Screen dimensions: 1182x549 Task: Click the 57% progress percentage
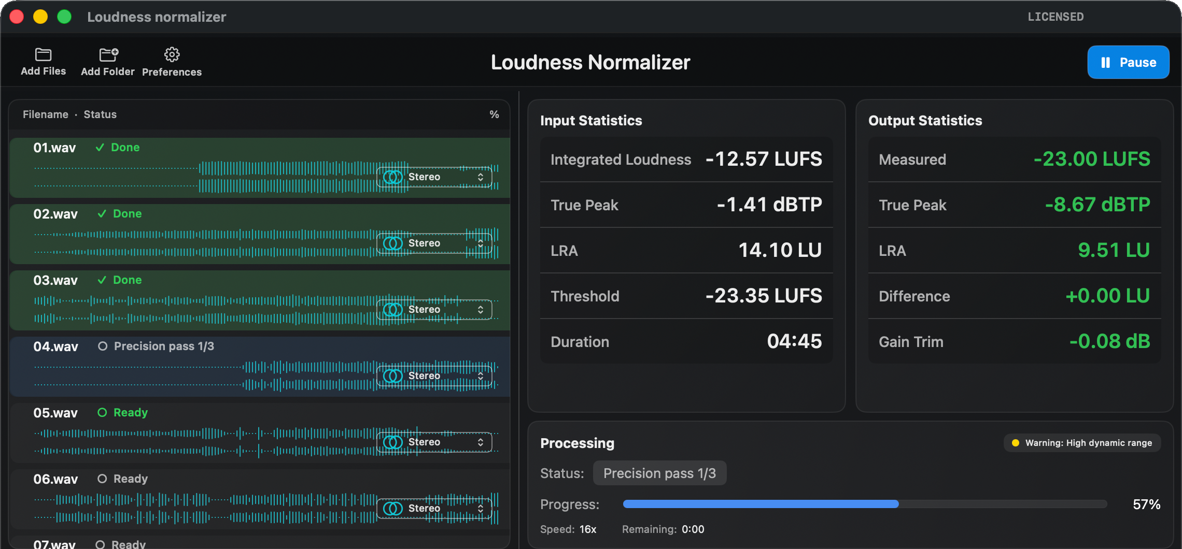tap(1146, 504)
